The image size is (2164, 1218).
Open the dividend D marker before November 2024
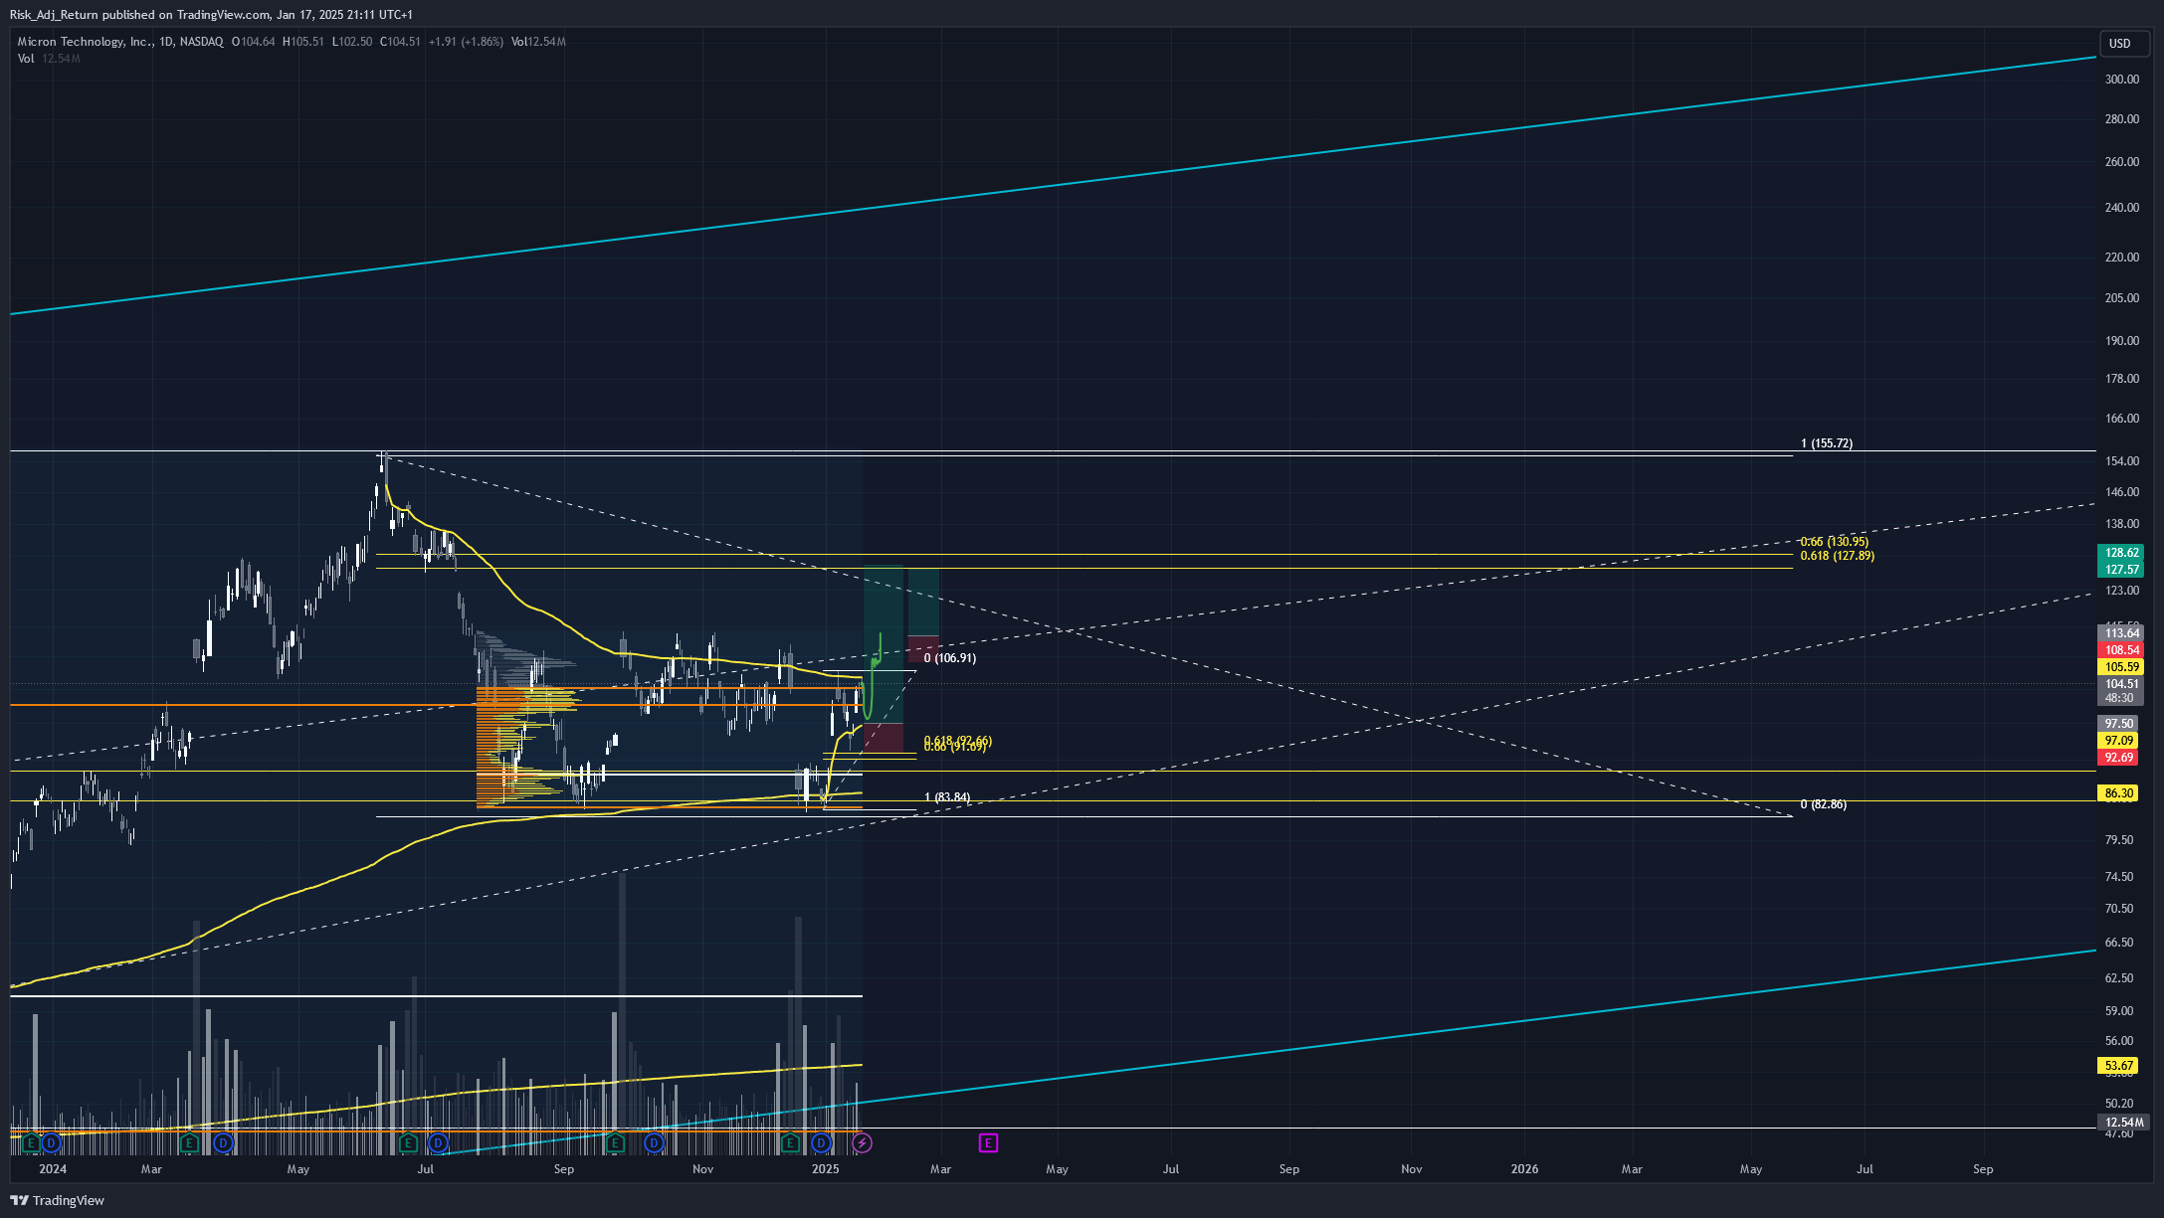click(654, 1143)
